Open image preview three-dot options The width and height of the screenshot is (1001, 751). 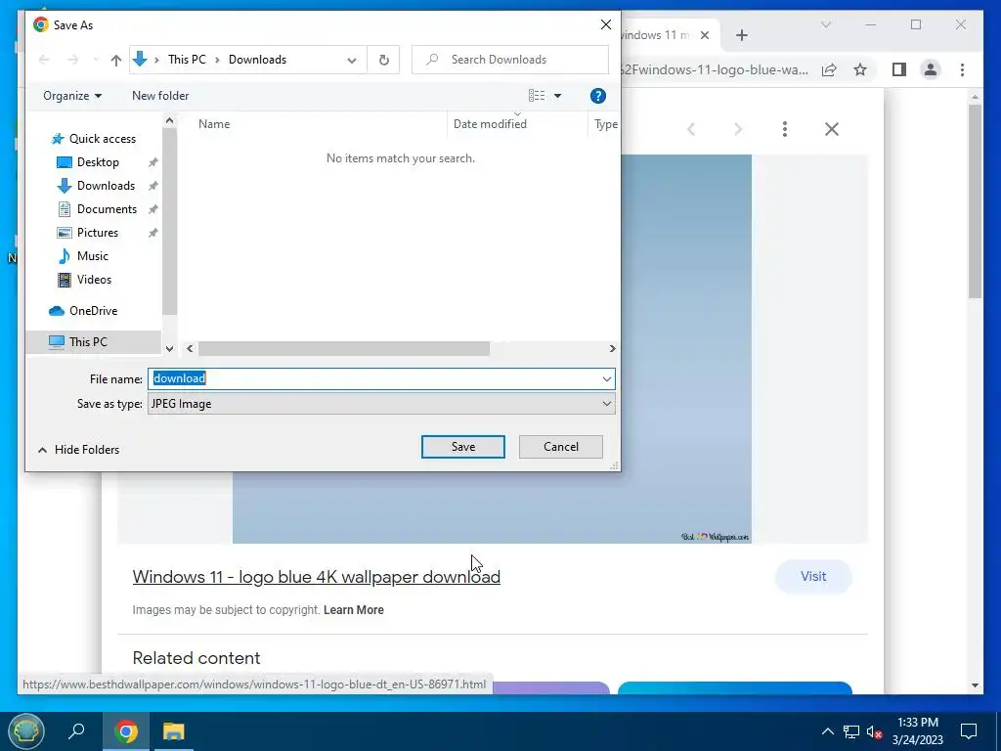click(x=785, y=130)
